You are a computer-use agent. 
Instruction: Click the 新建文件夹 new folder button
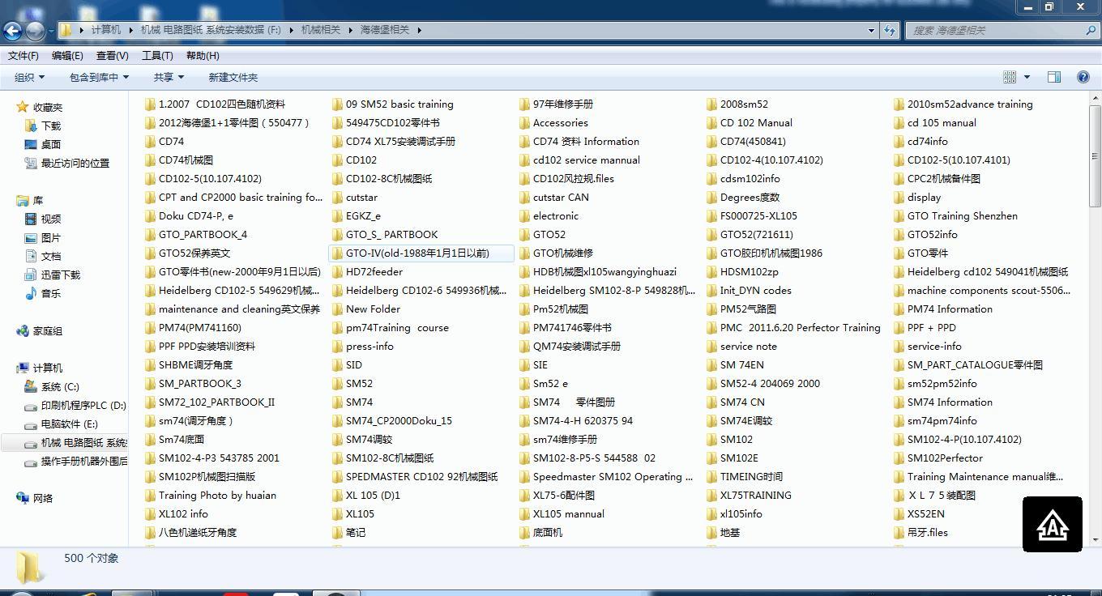[233, 77]
